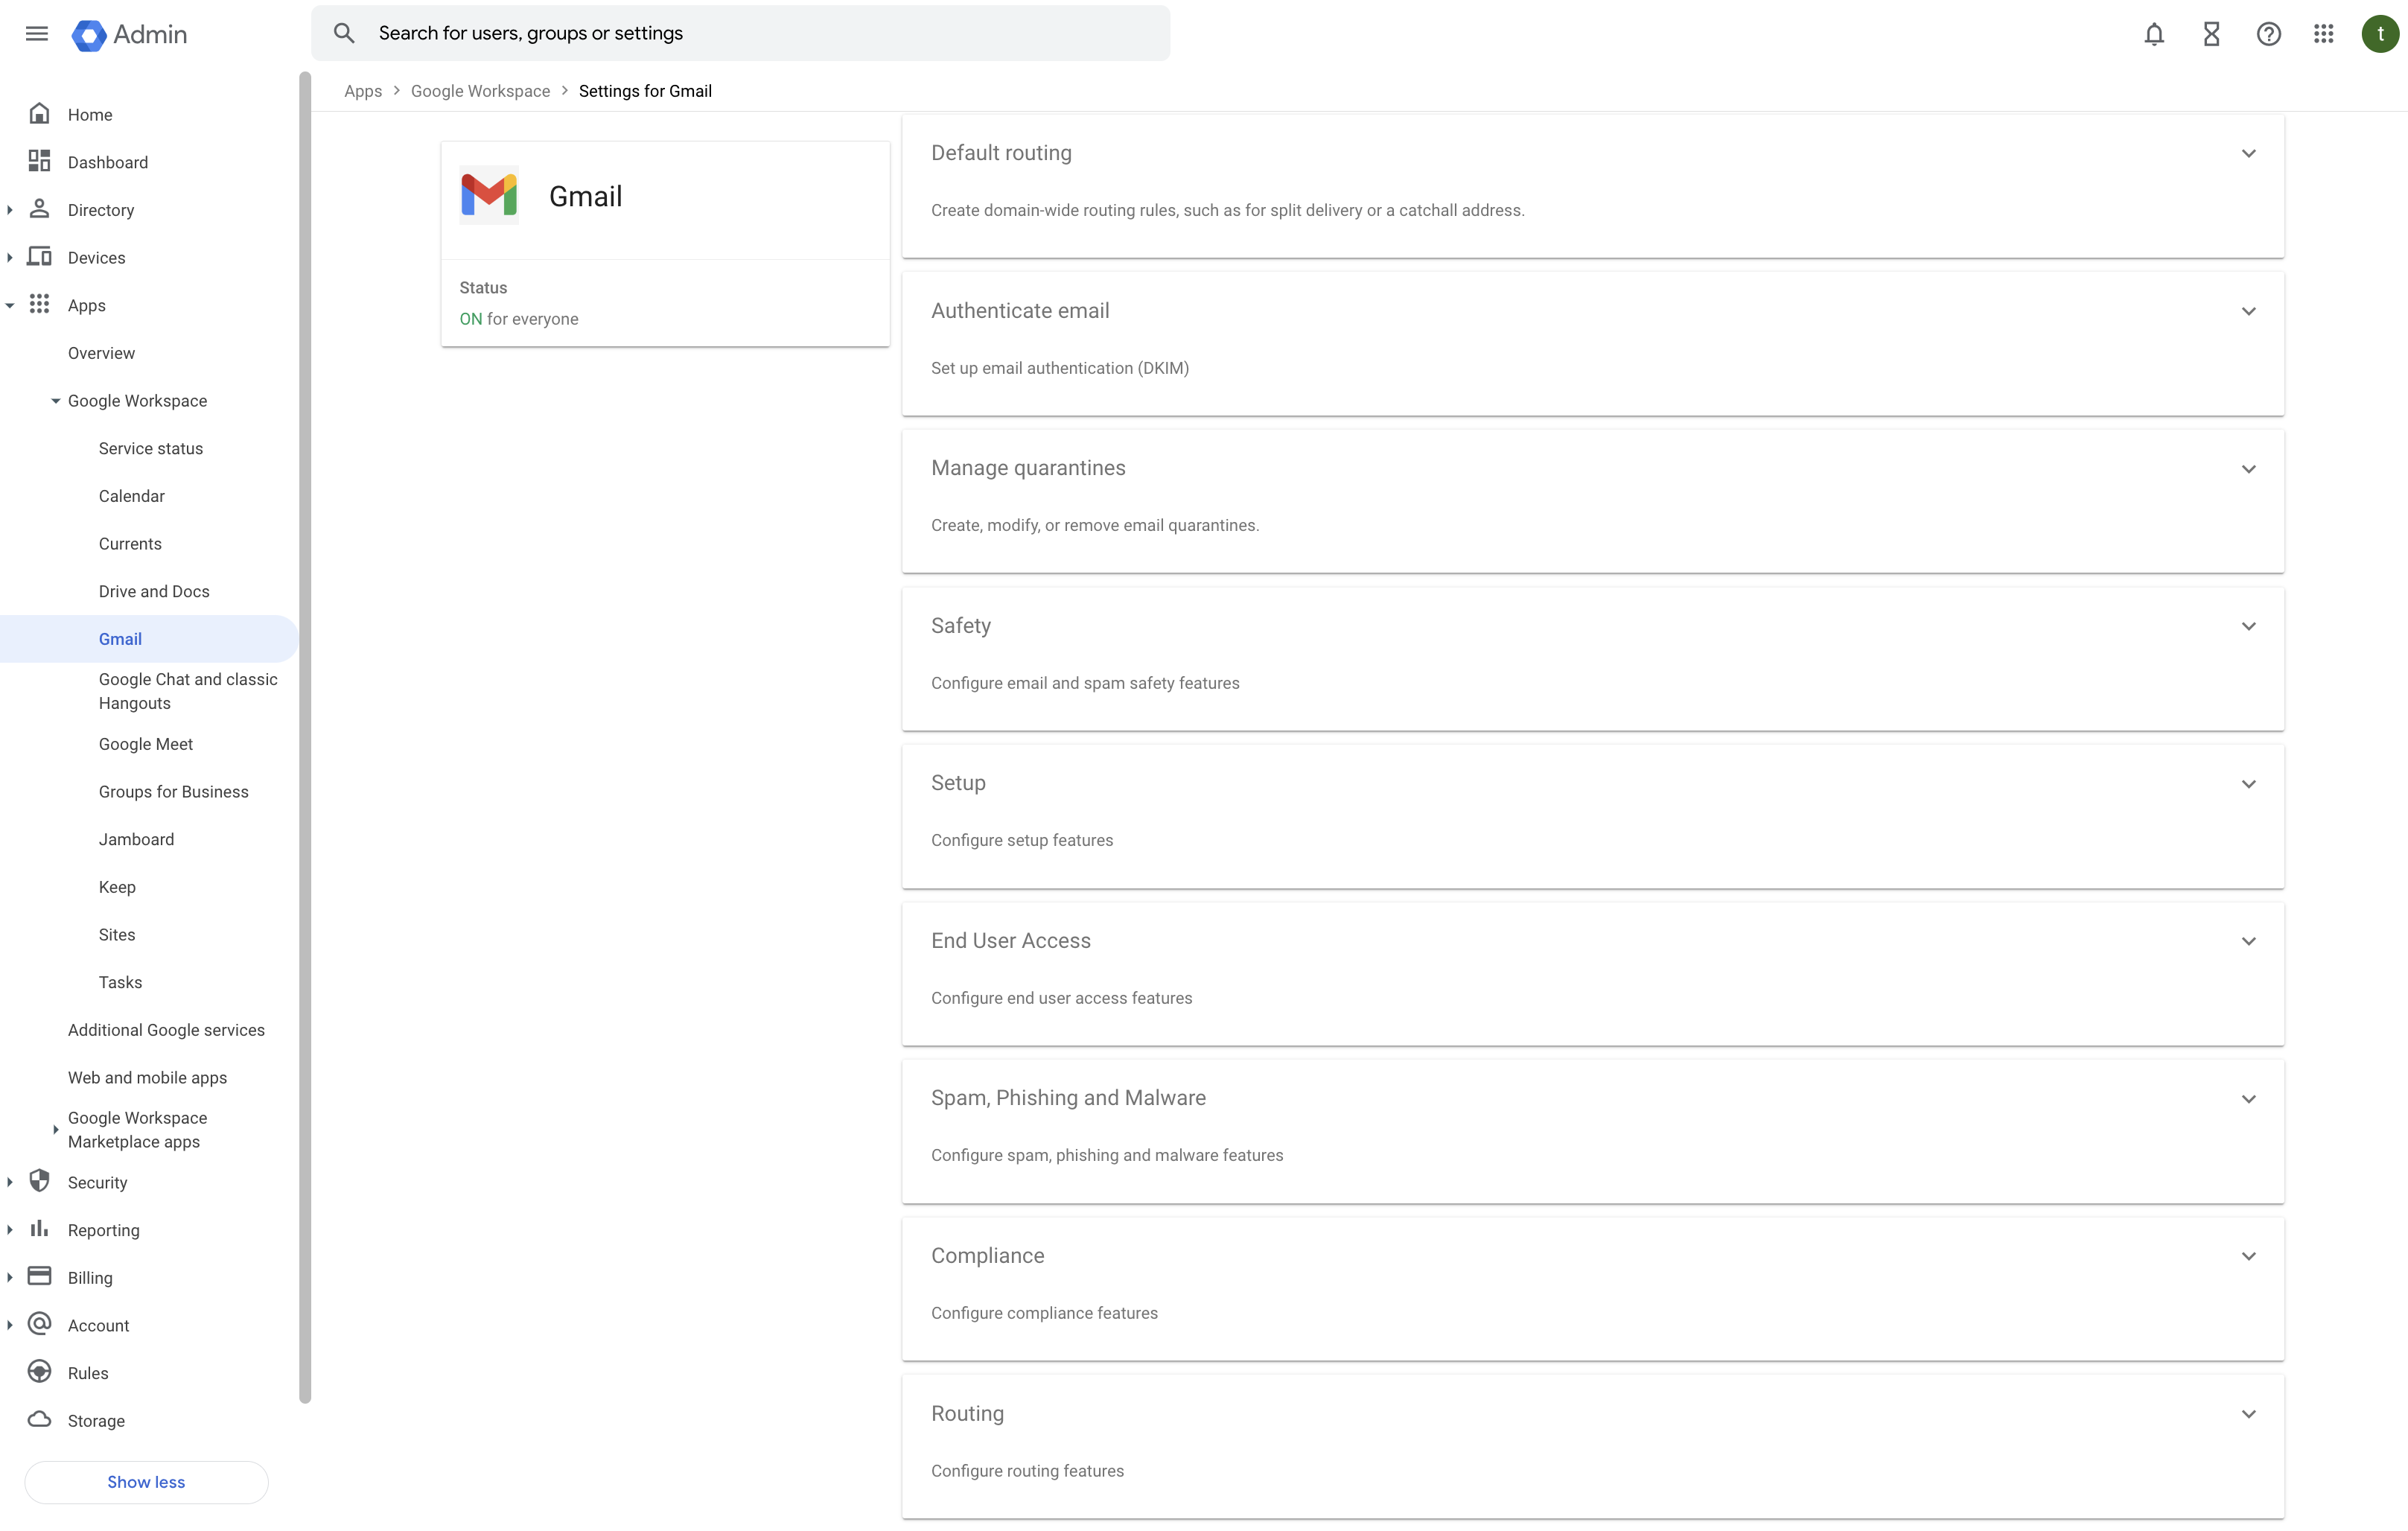Expand the Spam, Phishing and Malware section
2408x1531 pixels.
pyautogui.click(x=2249, y=1098)
